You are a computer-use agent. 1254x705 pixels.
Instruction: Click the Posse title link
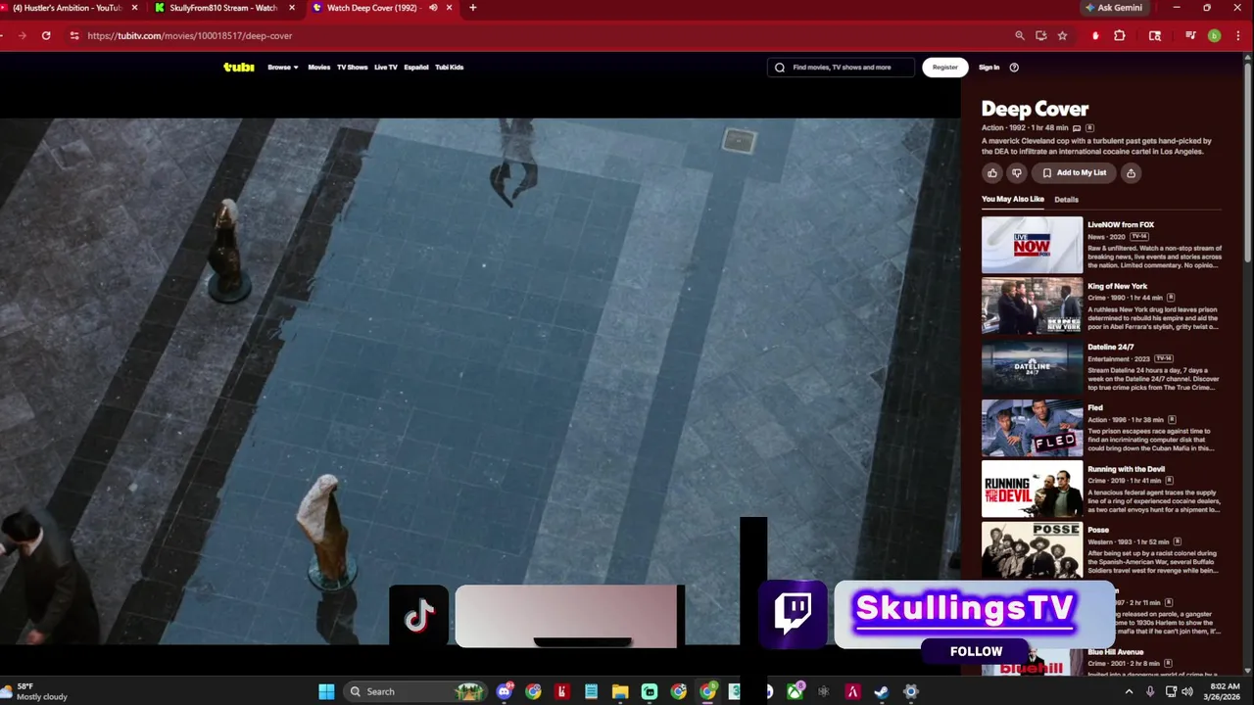pos(1098,530)
